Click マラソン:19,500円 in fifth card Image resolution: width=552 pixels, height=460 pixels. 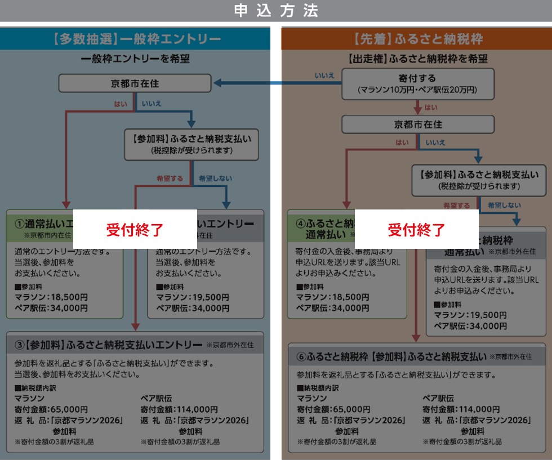[x=470, y=315]
